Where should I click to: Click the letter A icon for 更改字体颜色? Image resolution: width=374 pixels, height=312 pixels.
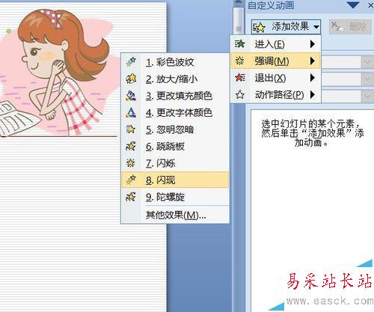click(131, 112)
